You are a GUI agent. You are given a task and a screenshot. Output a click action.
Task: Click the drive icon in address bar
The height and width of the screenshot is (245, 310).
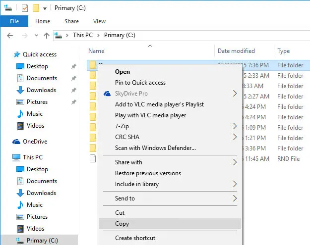click(x=59, y=36)
